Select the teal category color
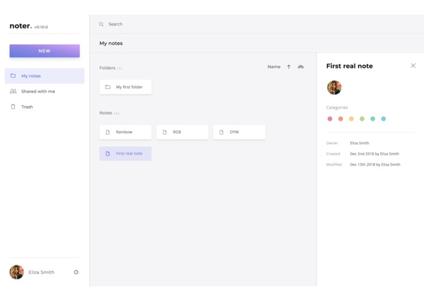 tap(373, 119)
